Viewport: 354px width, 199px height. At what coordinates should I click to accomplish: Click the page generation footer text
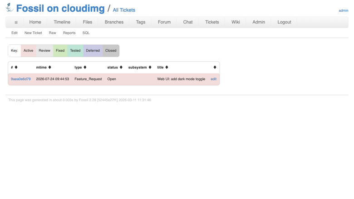[80, 100]
